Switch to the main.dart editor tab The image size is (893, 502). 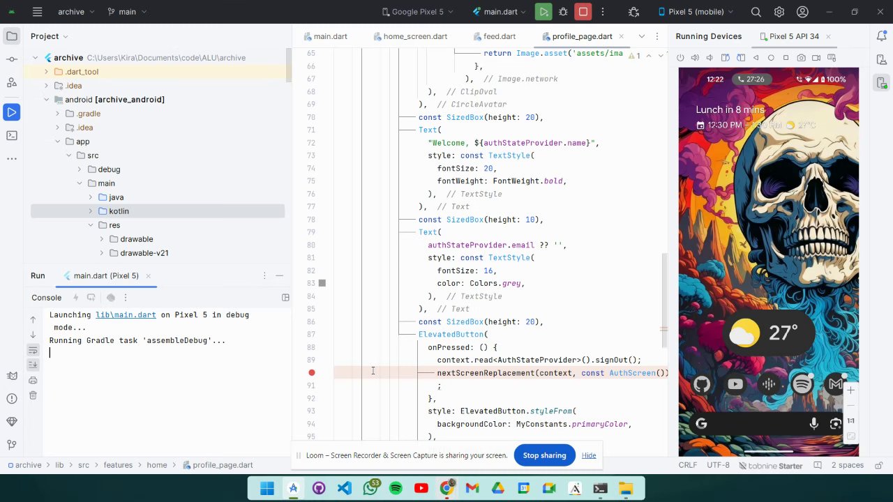(324, 36)
